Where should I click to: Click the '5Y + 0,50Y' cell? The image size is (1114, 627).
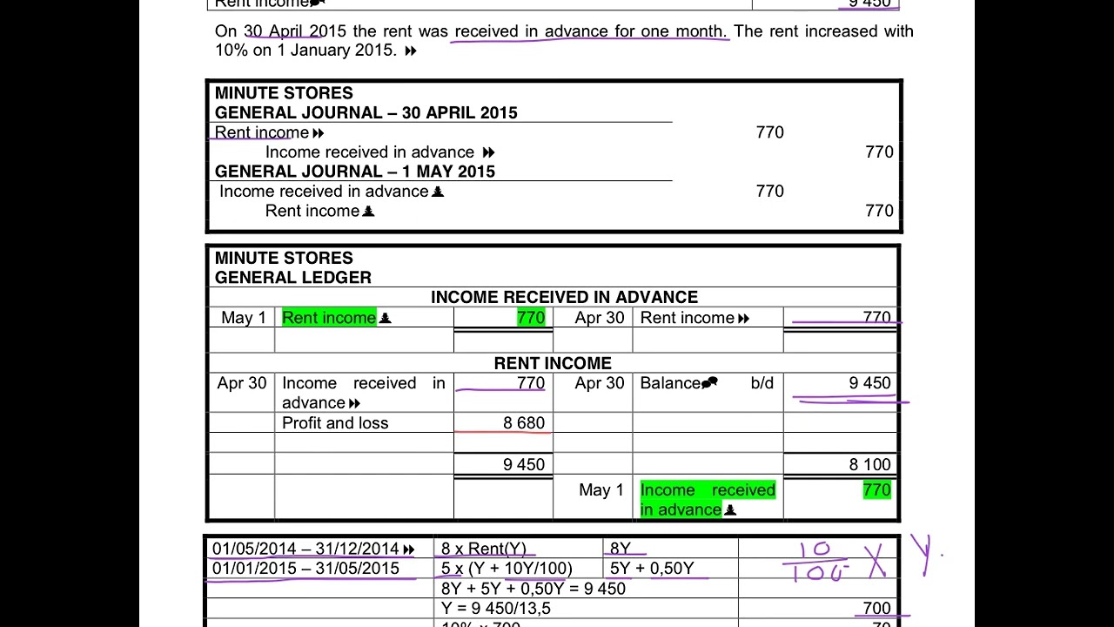click(652, 569)
